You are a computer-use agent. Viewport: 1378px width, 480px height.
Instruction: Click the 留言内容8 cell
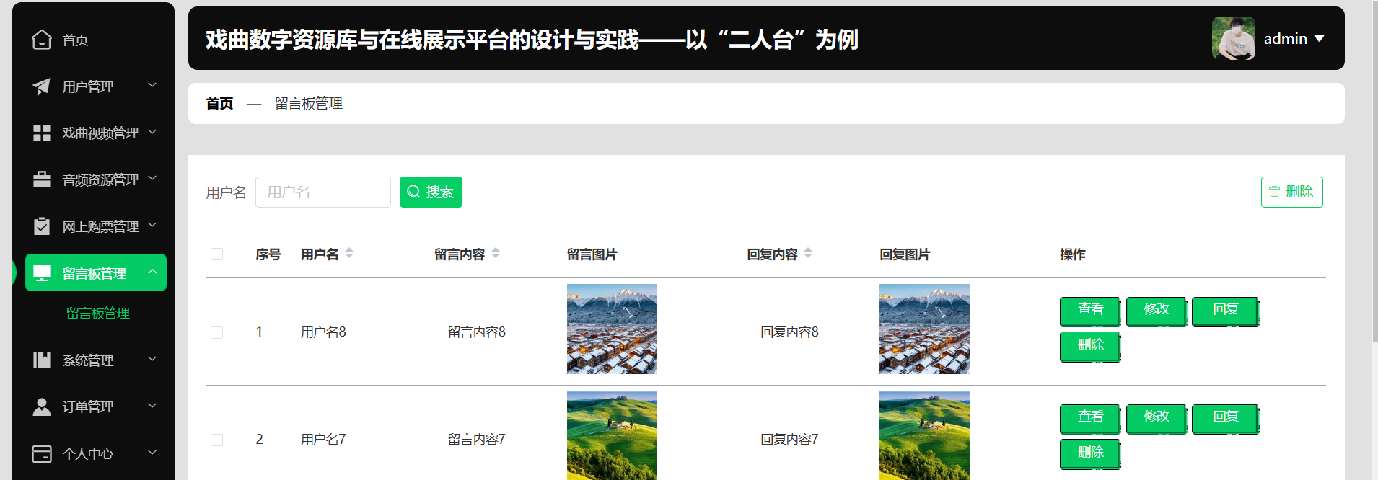click(x=477, y=332)
